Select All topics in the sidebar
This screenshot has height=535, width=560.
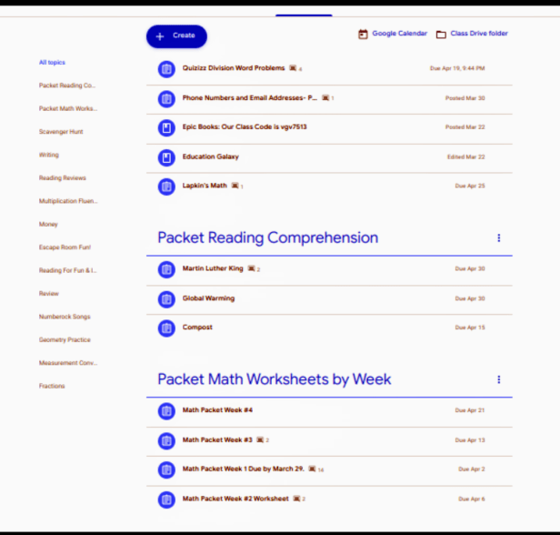tap(52, 63)
